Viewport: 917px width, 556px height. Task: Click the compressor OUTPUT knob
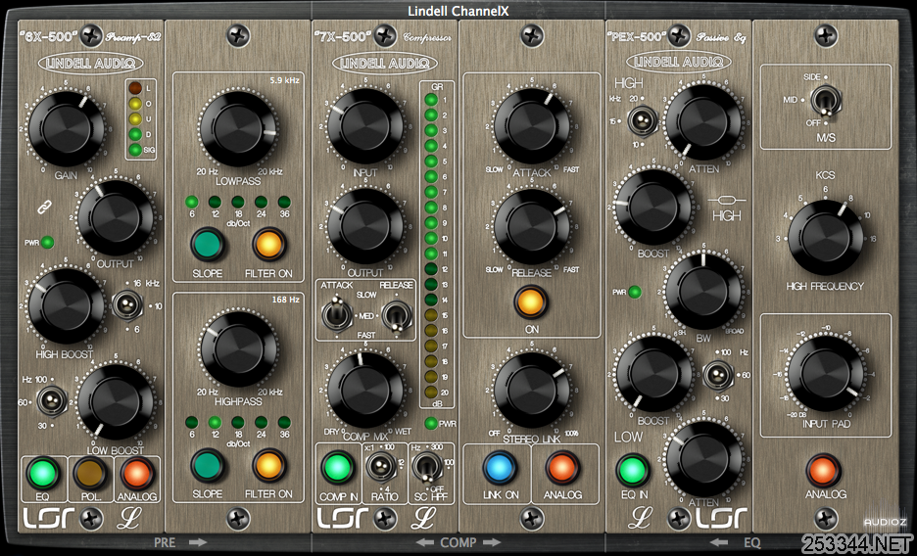(x=365, y=226)
